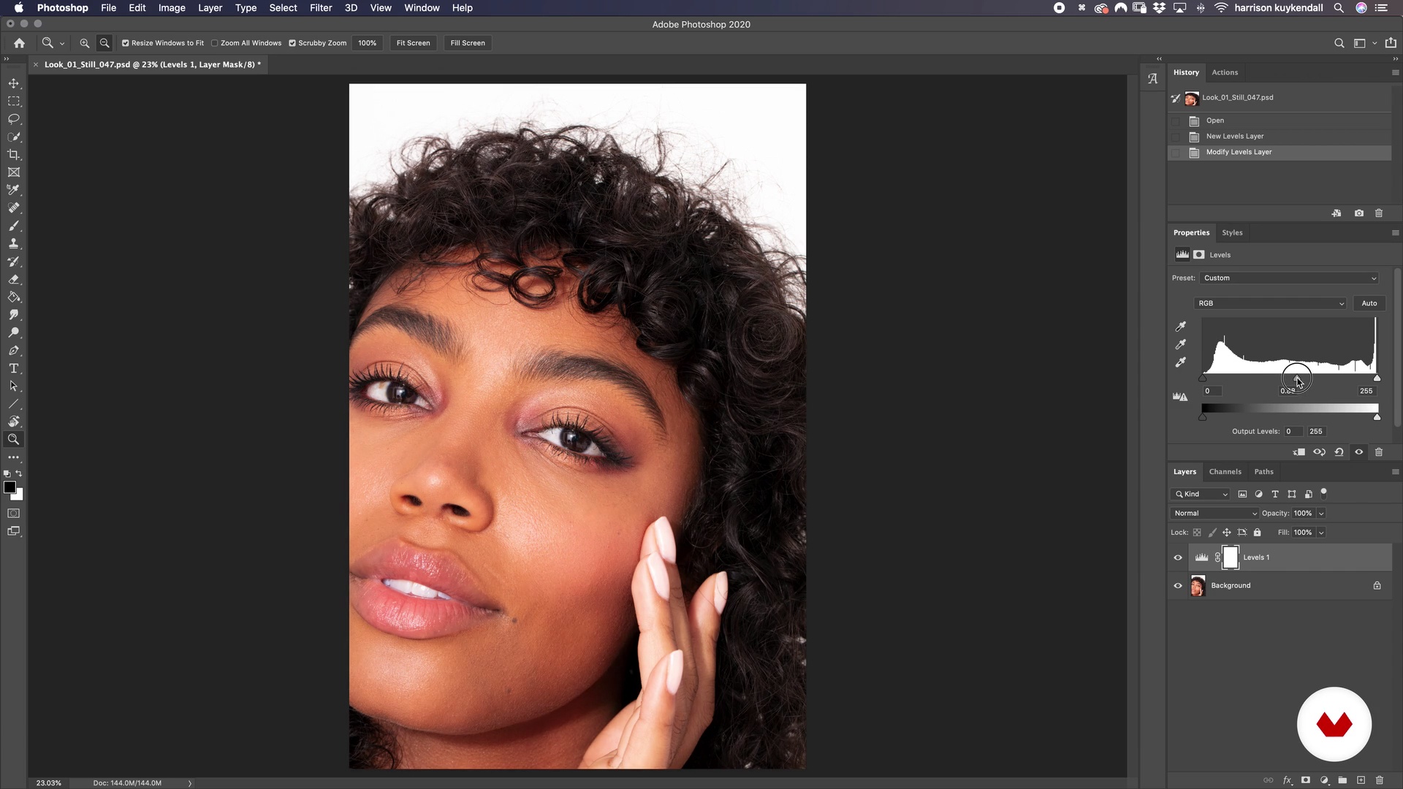Select the Lasso tool

(14, 119)
